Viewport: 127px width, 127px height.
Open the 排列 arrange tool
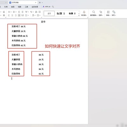tap(114, 13)
